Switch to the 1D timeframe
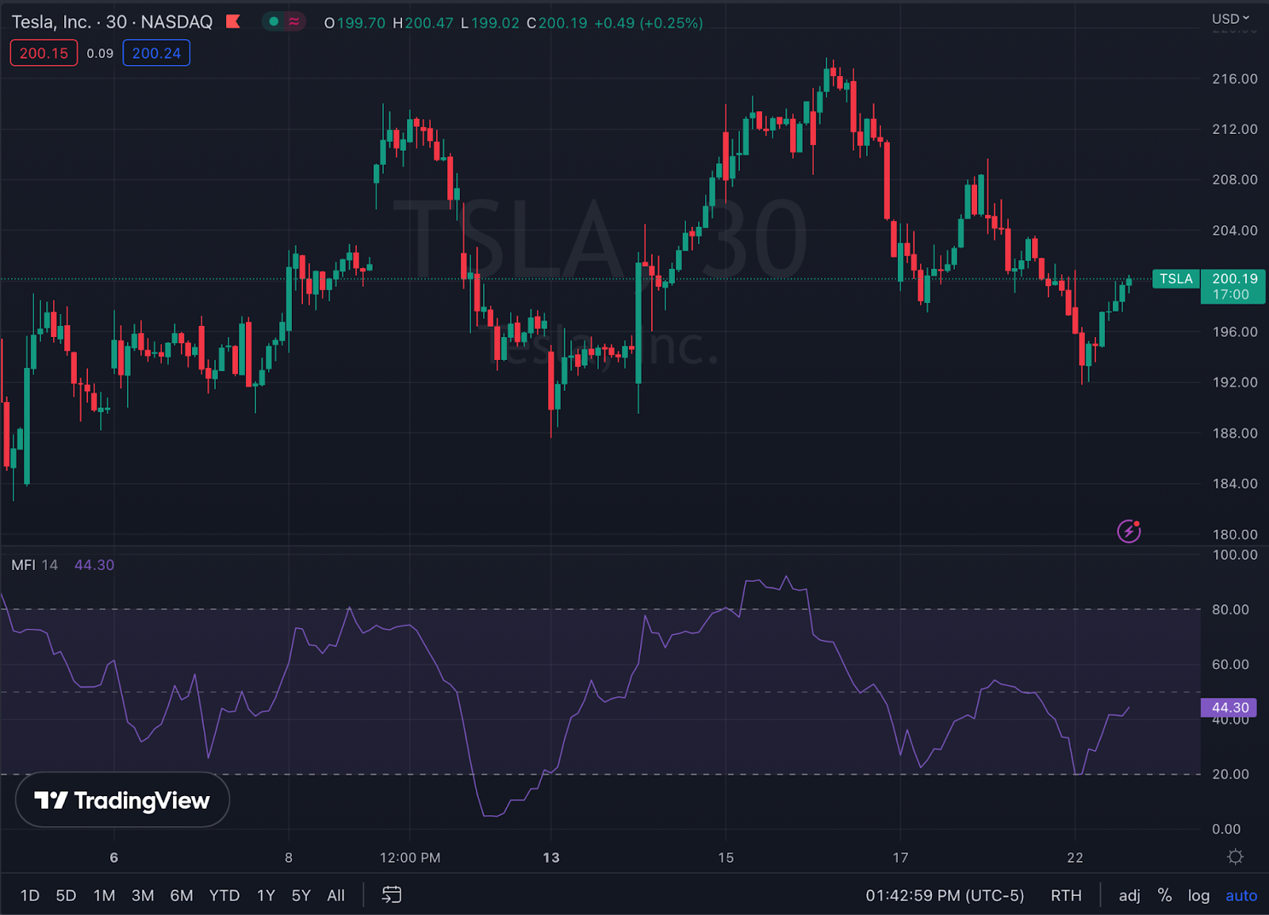The height and width of the screenshot is (915, 1269). pos(30,894)
